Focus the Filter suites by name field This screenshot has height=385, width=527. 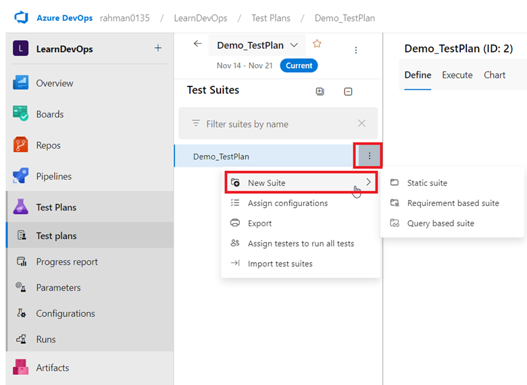(x=278, y=124)
